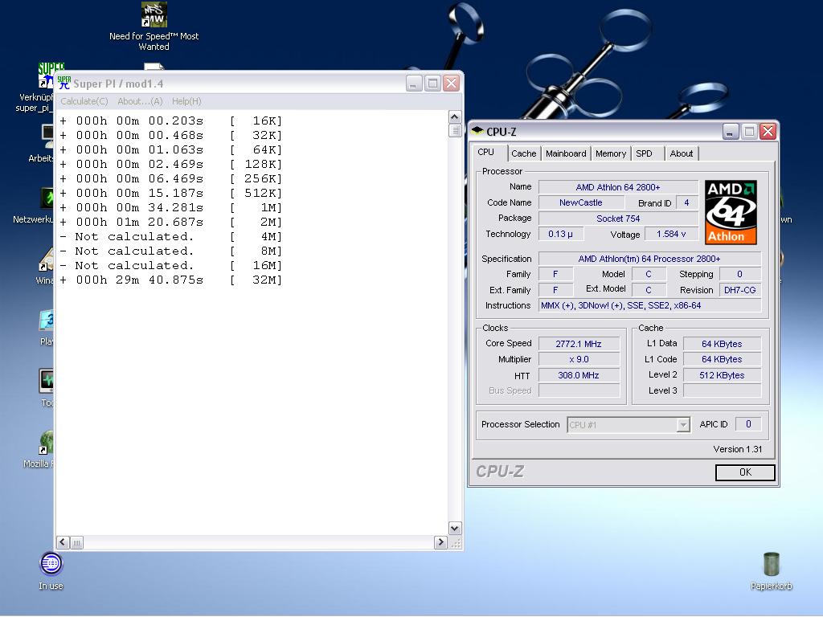
Task: Click the 2M result line 01m 20.687s
Action: coord(171,222)
